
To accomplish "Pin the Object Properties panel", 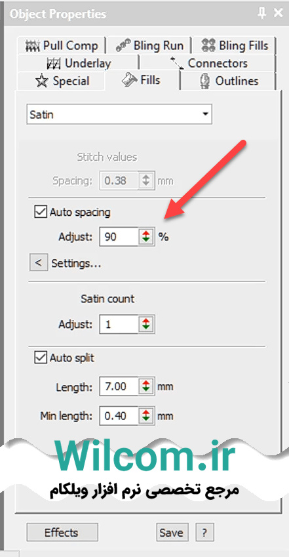I will (x=261, y=14).
